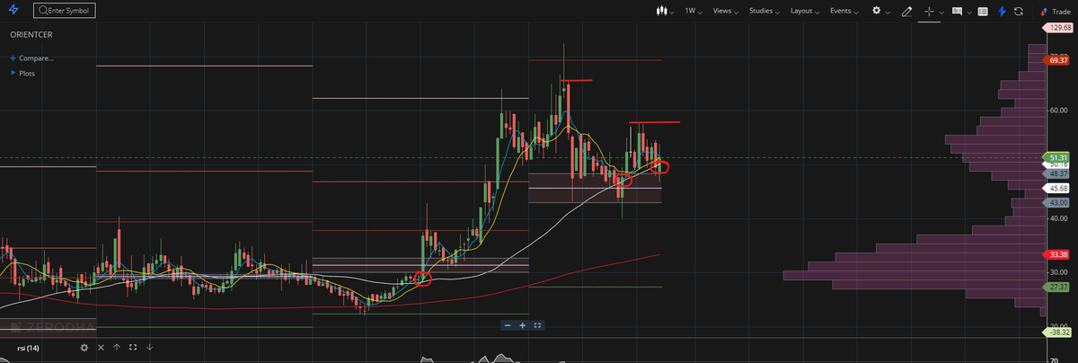The height and width of the screenshot is (363, 1078).
Task: Toggle the crosshair cursor tool
Action: [x=929, y=11]
